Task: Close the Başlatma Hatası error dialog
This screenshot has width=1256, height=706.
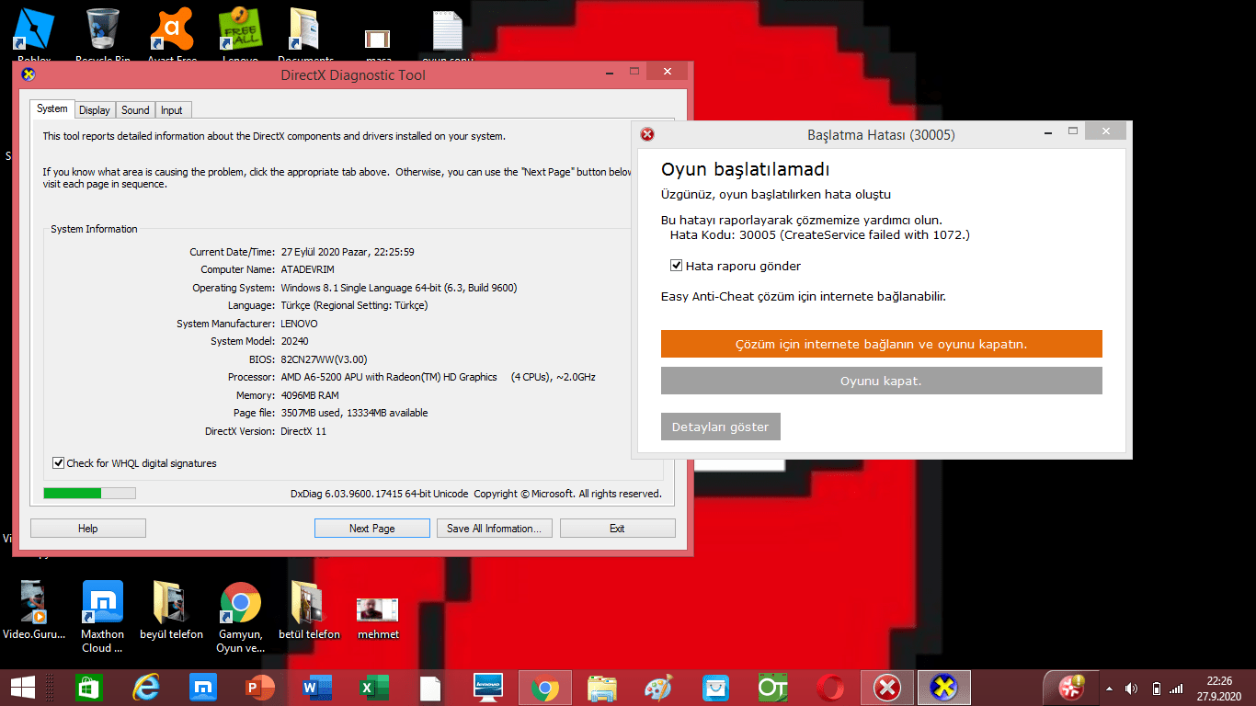Action: tap(1105, 131)
